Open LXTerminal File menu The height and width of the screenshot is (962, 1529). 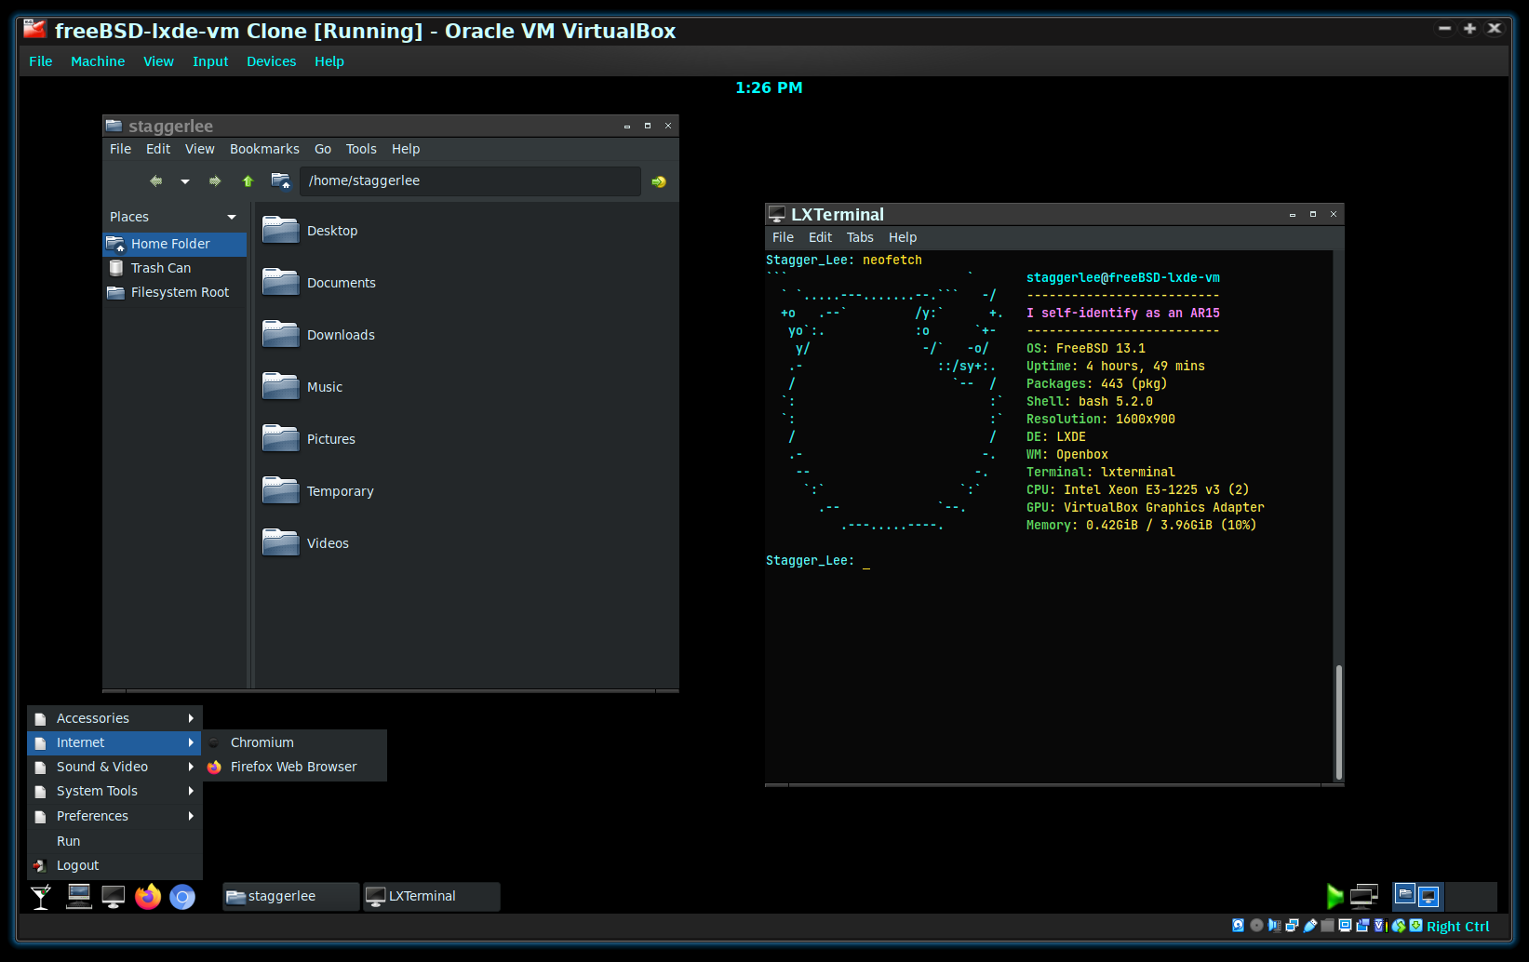click(x=784, y=237)
